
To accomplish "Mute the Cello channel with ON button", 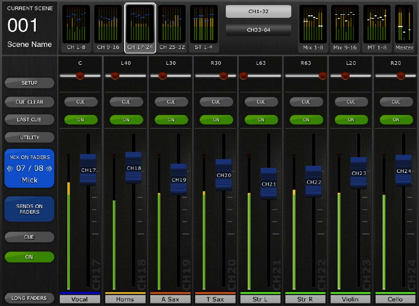I will [396, 120].
